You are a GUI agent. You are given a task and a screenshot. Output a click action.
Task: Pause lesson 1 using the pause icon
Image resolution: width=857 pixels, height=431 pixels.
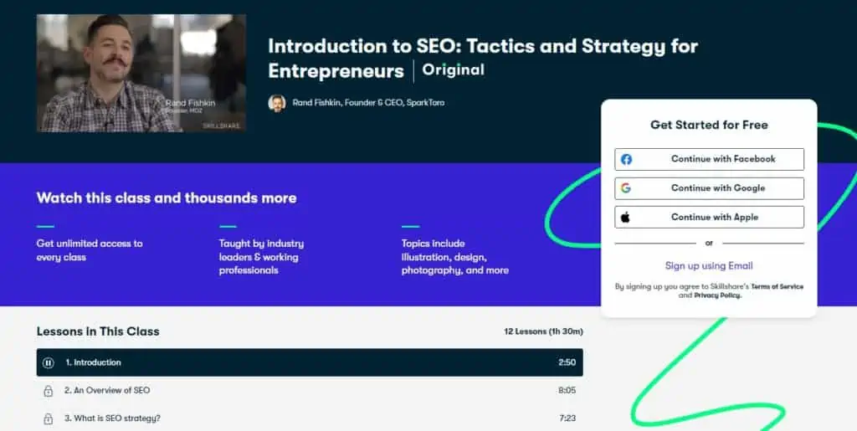[x=48, y=362]
